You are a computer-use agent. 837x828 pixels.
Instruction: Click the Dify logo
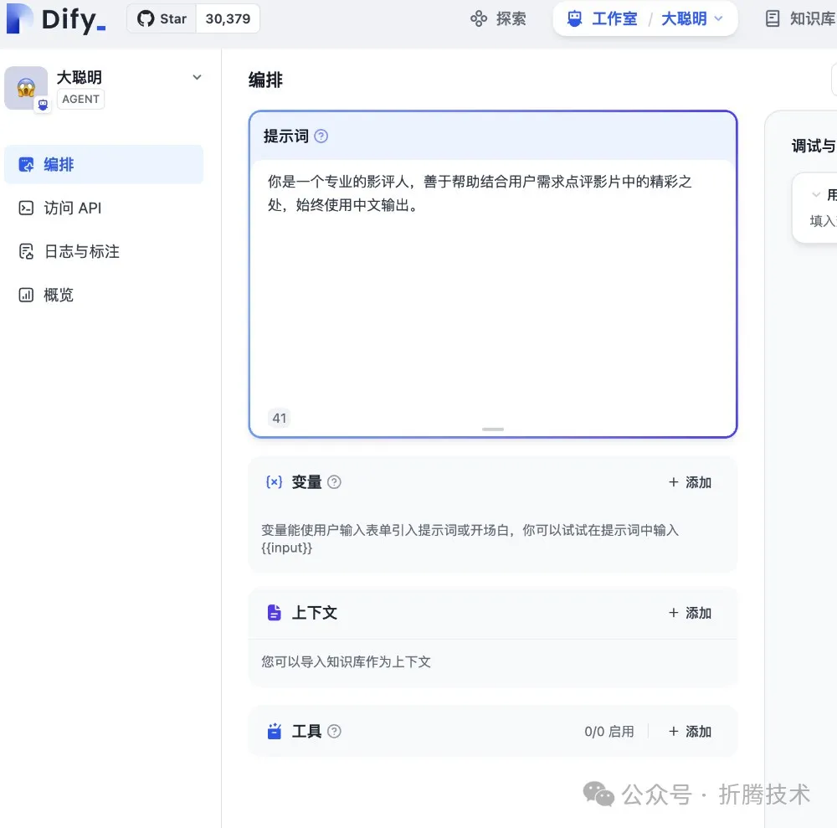tap(56, 18)
